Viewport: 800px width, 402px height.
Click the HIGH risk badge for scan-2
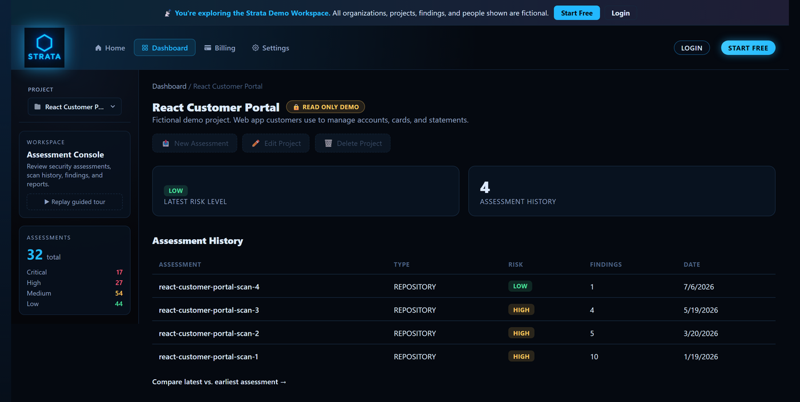tap(521, 333)
